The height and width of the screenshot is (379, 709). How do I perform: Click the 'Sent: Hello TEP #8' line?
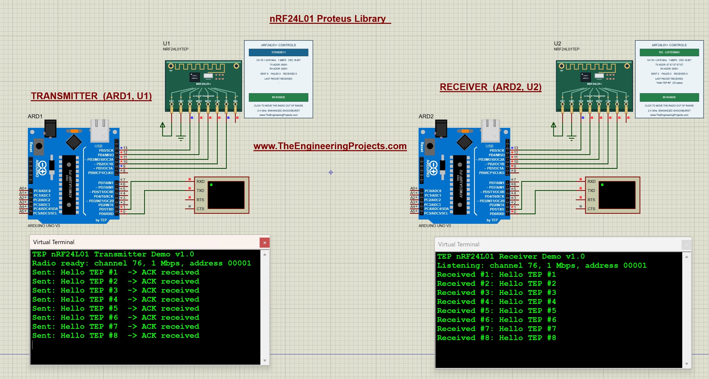tap(115, 336)
